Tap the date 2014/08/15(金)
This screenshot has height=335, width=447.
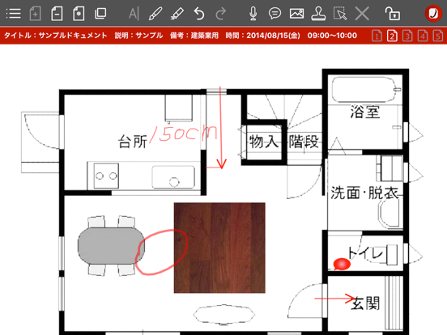click(x=273, y=36)
